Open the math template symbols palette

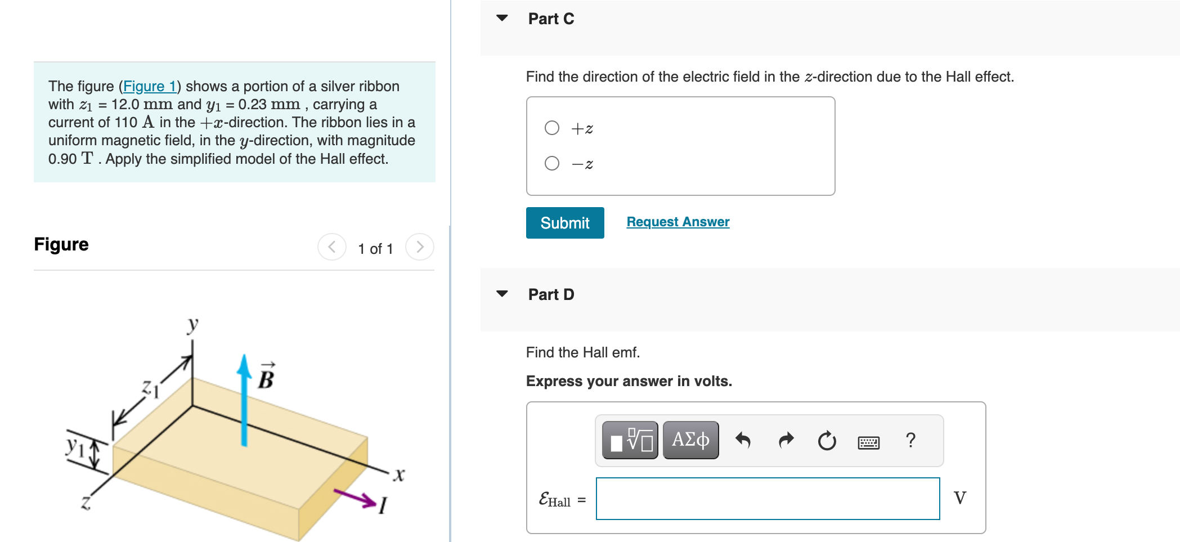[x=630, y=441]
